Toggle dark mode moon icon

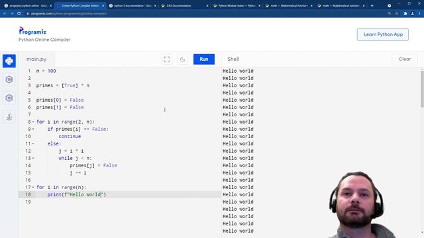pos(183,59)
